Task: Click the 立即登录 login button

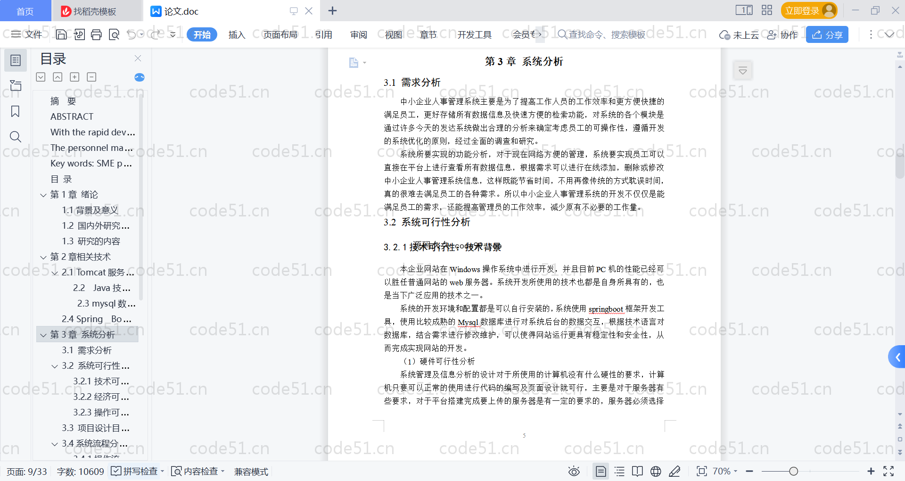Action: 809,10
